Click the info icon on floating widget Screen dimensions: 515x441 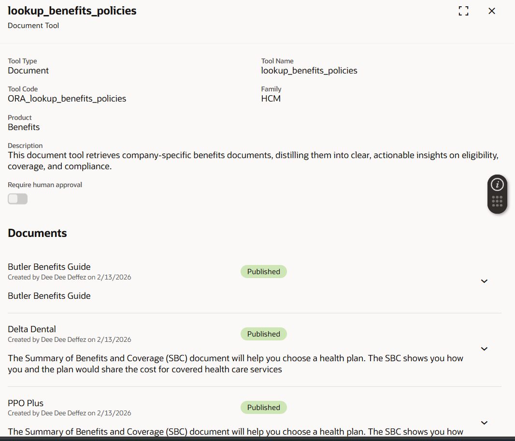pyautogui.click(x=497, y=184)
